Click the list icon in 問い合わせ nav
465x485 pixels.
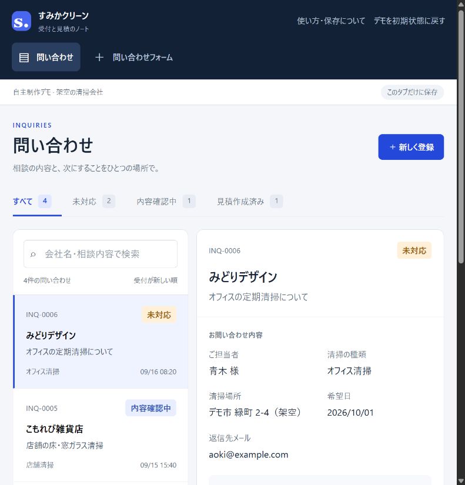(24, 58)
